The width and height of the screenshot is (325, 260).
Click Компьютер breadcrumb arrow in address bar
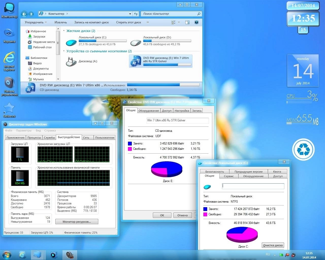tap(67, 14)
